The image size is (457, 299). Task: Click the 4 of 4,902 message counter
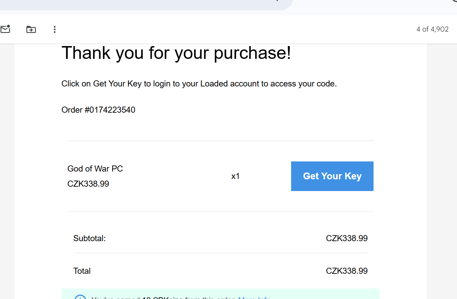[432, 29]
